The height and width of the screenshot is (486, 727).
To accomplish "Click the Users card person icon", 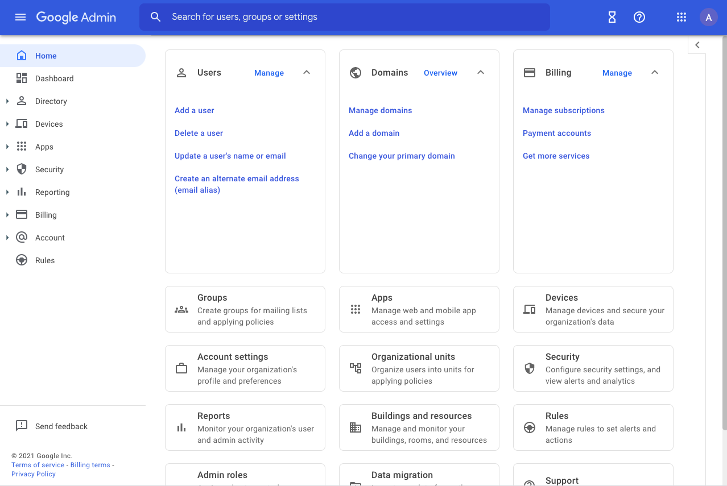I will click(x=181, y=73).
